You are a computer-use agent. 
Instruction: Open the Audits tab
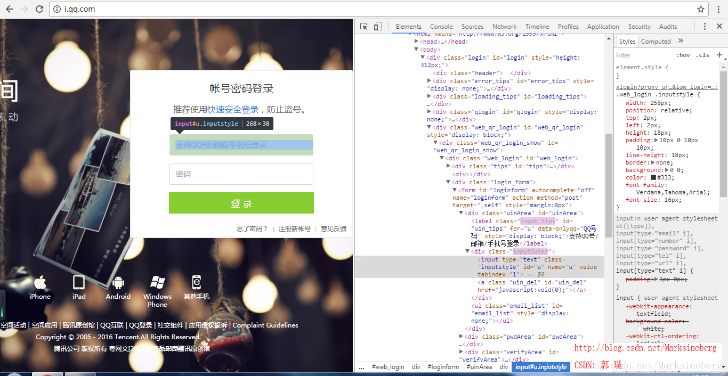(668, 27)
